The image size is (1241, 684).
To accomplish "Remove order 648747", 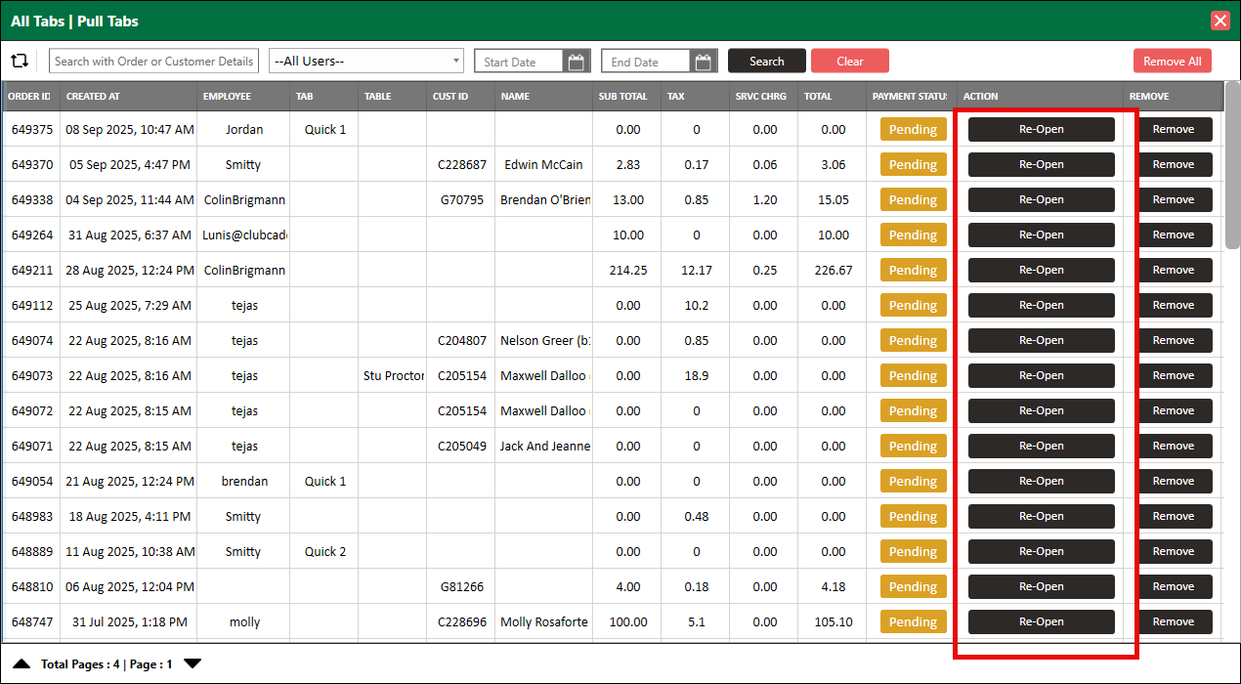I will pyautogui.click(x=1174, y=621).
